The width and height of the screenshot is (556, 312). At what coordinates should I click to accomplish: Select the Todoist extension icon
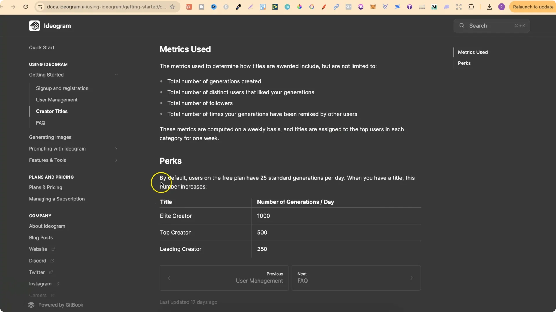pyautogui.click(x=189, y=7)
